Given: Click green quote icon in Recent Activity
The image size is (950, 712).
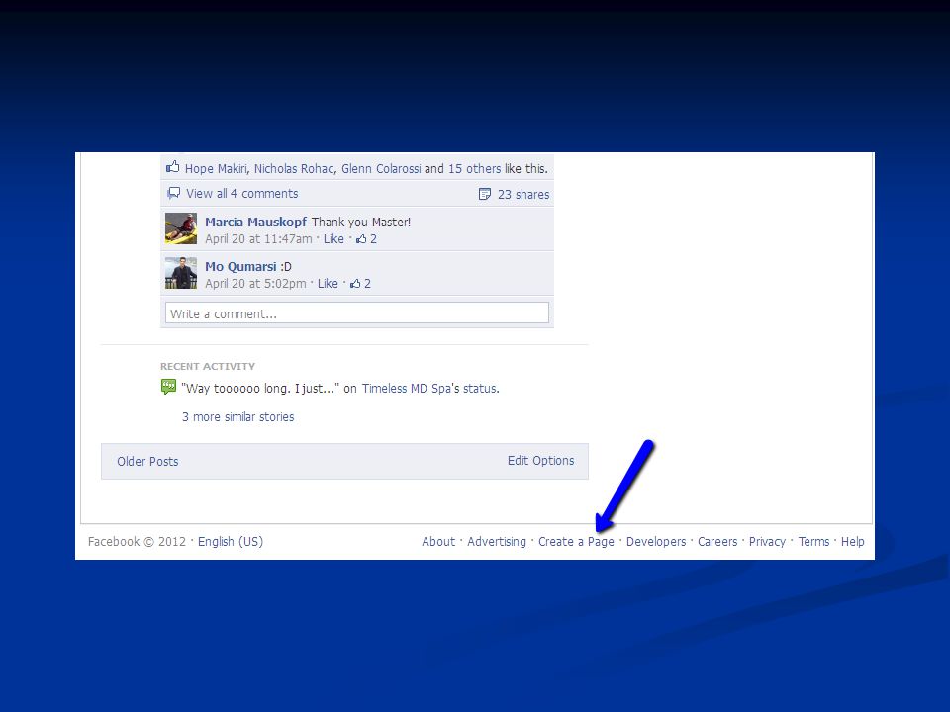Looking at the screenshot, I should tap(168, 387).
